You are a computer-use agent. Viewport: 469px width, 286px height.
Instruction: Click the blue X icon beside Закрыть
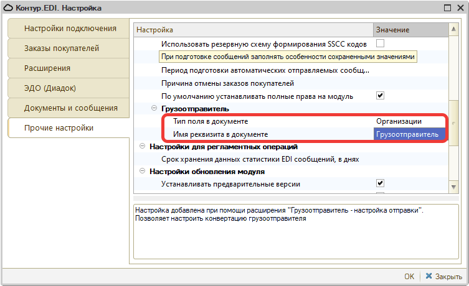(428, 276)
